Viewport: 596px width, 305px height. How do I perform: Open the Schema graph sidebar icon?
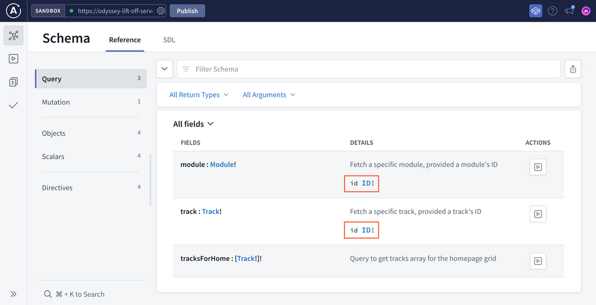coord(14,36)
